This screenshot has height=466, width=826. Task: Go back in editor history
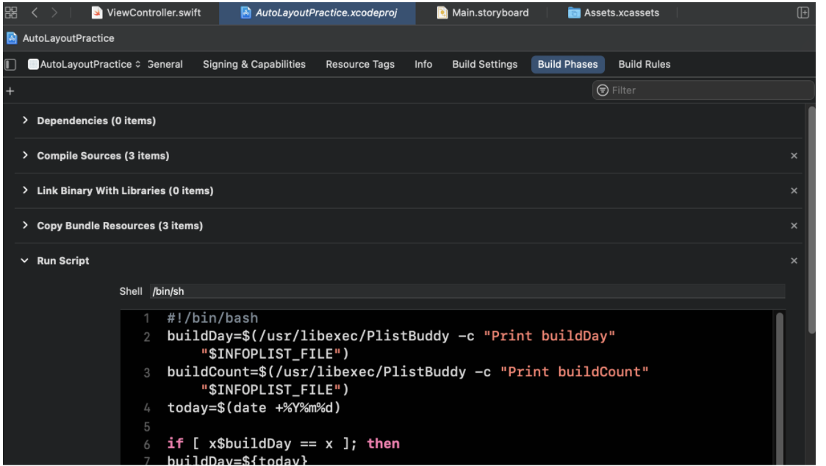click(x=35, y=12)
